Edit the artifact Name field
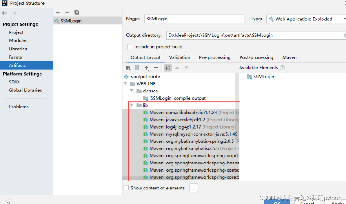The image size is (346, 204). tap(194, 19)
